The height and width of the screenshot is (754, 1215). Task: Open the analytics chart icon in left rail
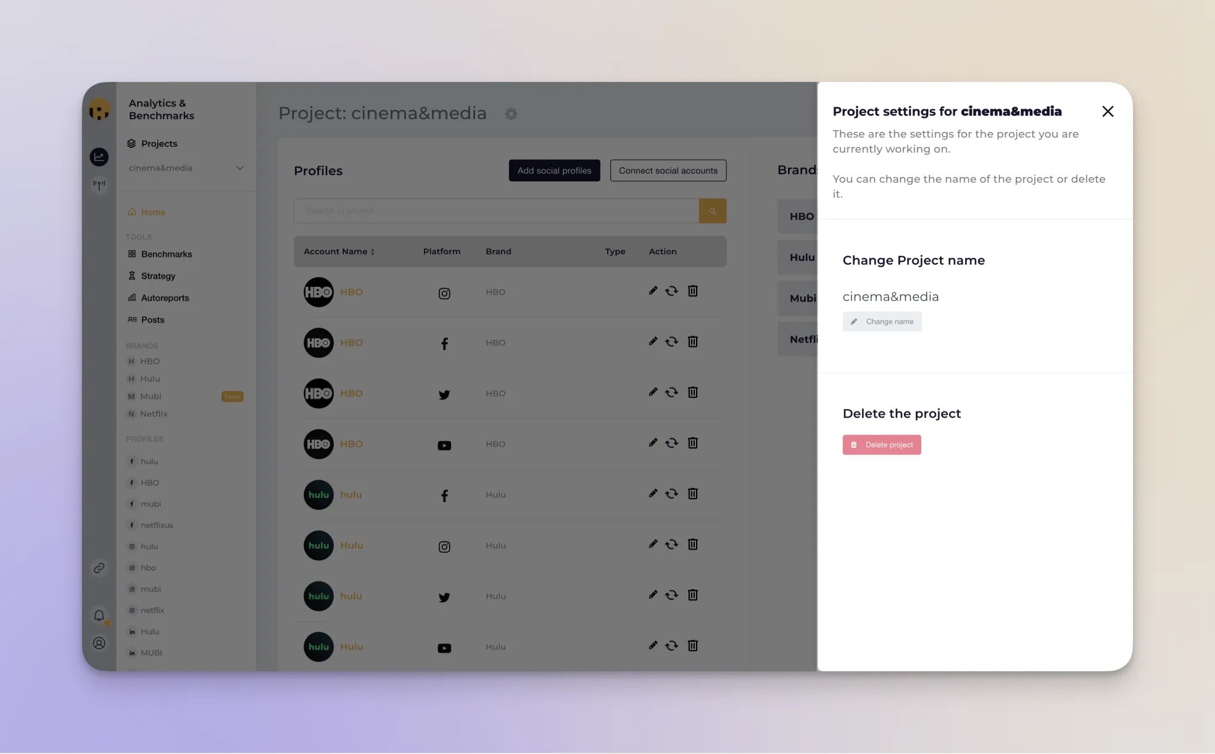pyautogui.click(x=99, y=157)
